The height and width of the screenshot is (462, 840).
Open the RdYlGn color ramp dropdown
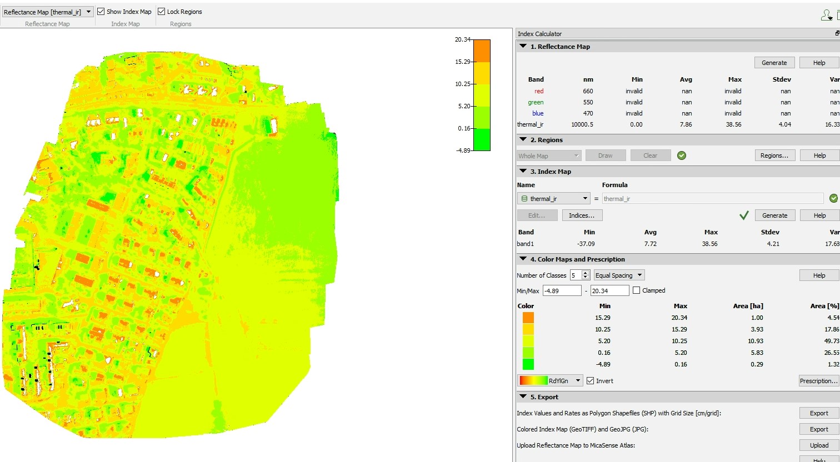[x=550, y=381]
